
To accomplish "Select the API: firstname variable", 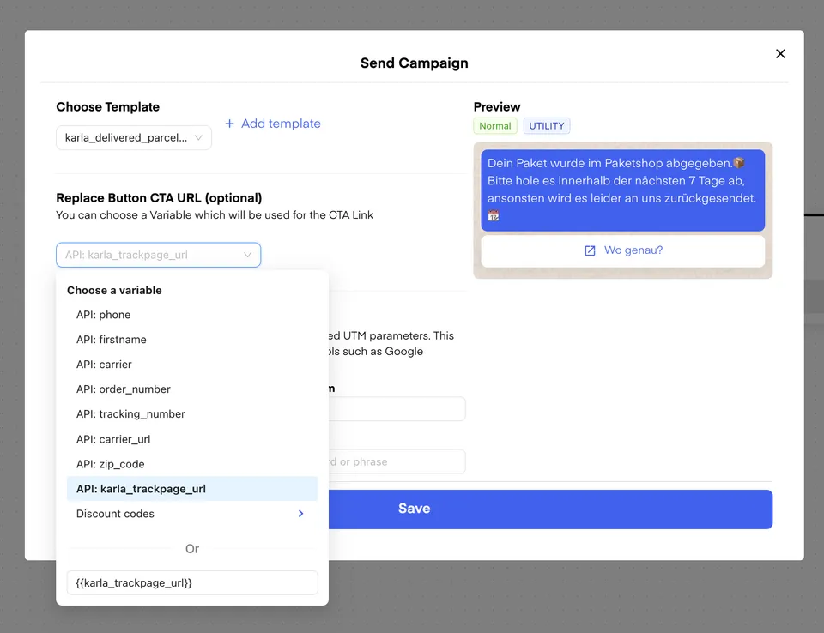I will tap(111, 340).
